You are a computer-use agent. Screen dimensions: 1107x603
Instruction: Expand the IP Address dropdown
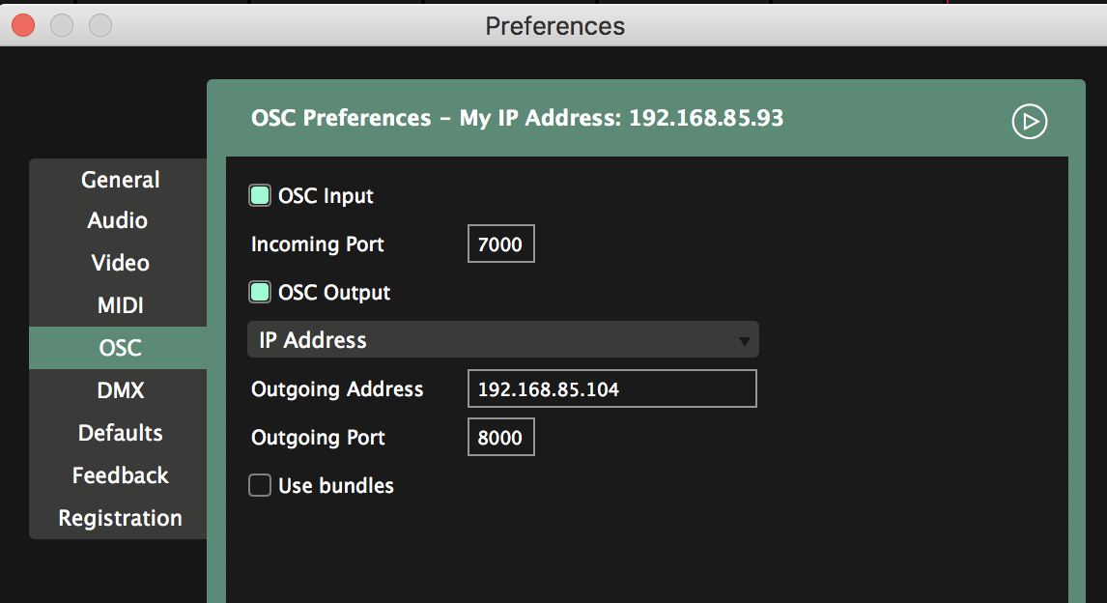(502, 340)
